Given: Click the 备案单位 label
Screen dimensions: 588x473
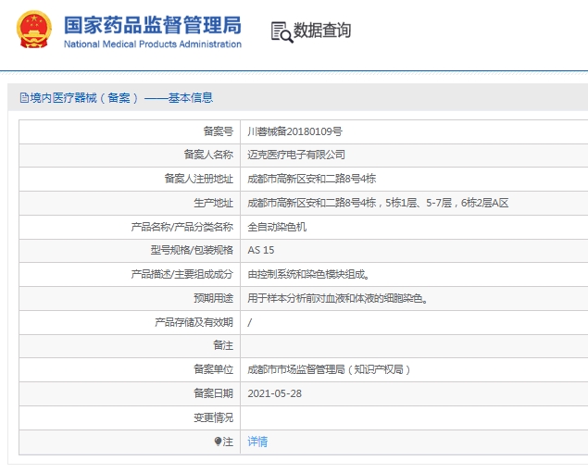Looking at the screenshot, I should [213, 370].
